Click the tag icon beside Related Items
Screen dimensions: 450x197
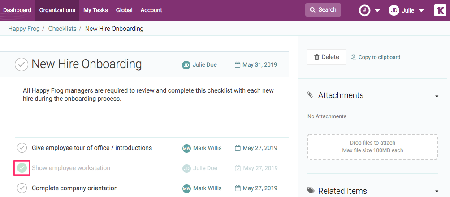click(x=311, y=191)
